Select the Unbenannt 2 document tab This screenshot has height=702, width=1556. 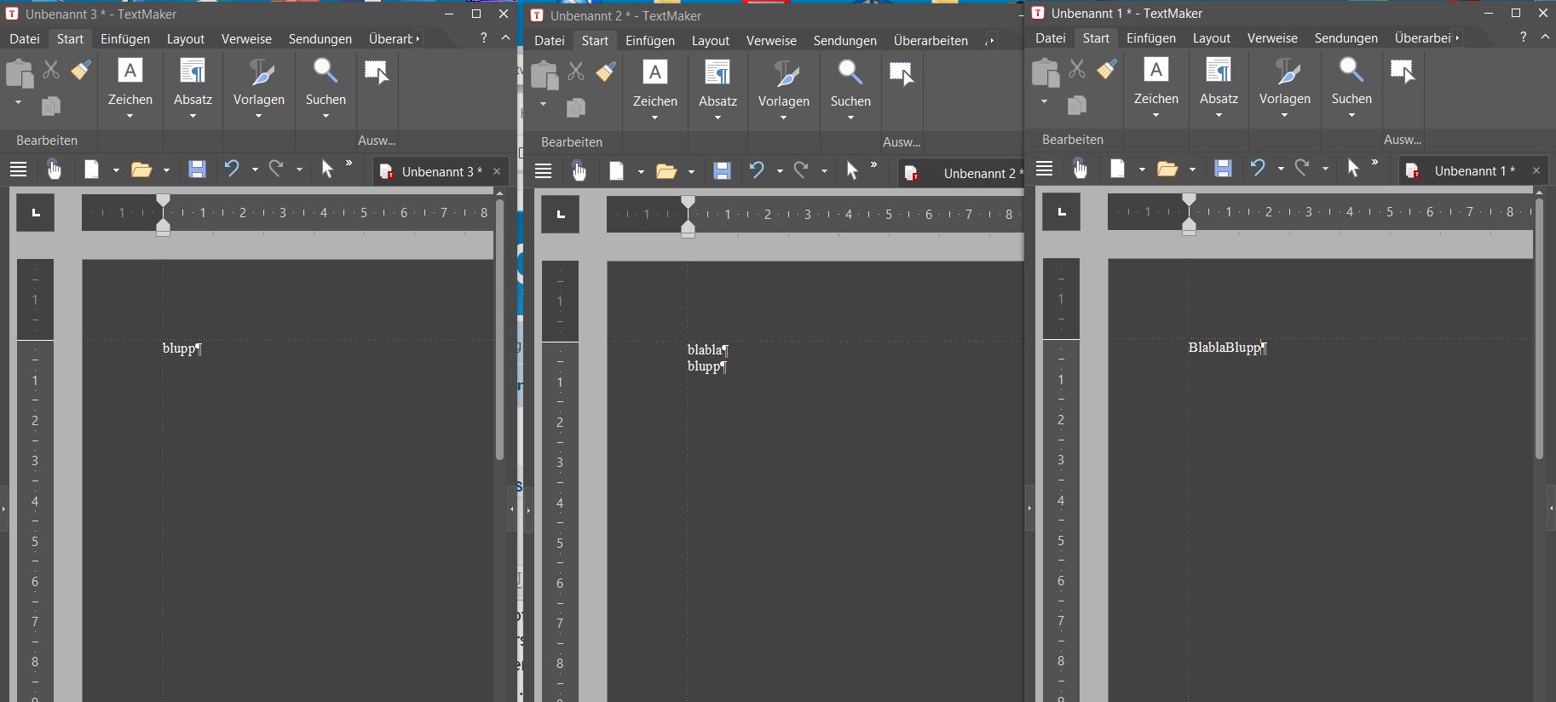pos(963,173)
